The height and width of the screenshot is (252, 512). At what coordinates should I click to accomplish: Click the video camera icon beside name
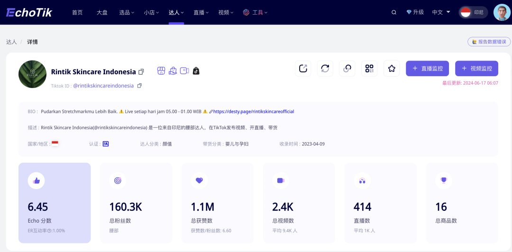click(184, 71)
